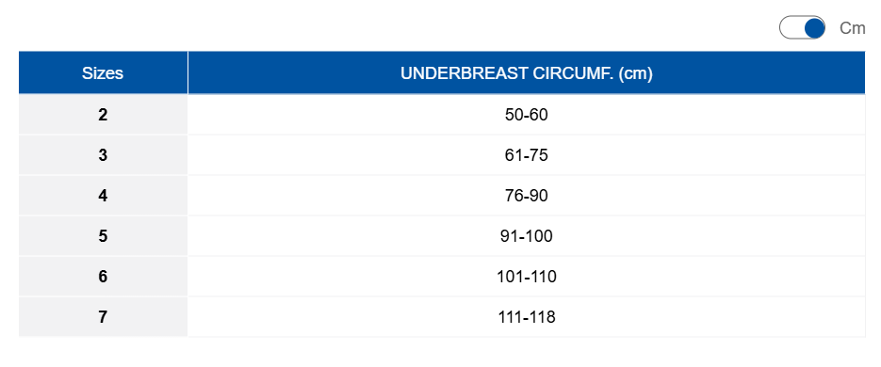Select the size 4 row label
Viewport: 881px width, 367px height.
point(103,196)
